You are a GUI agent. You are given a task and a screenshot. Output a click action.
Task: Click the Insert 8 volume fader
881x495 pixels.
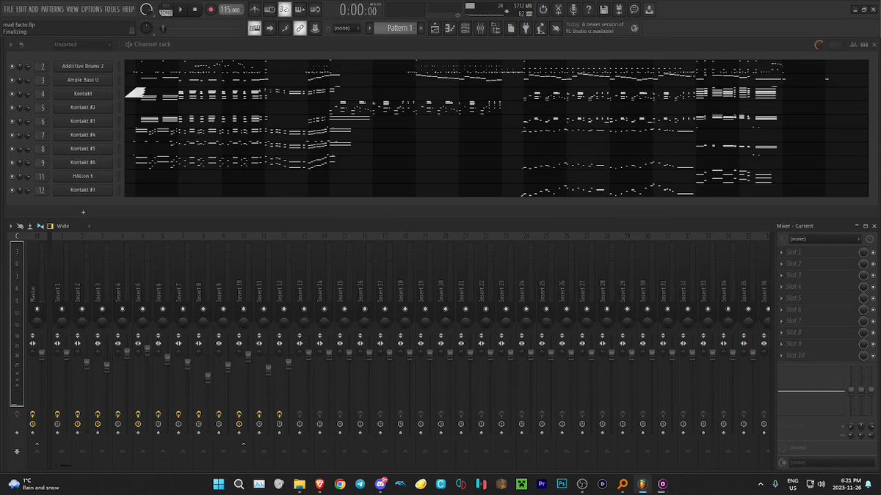[208, 377]
